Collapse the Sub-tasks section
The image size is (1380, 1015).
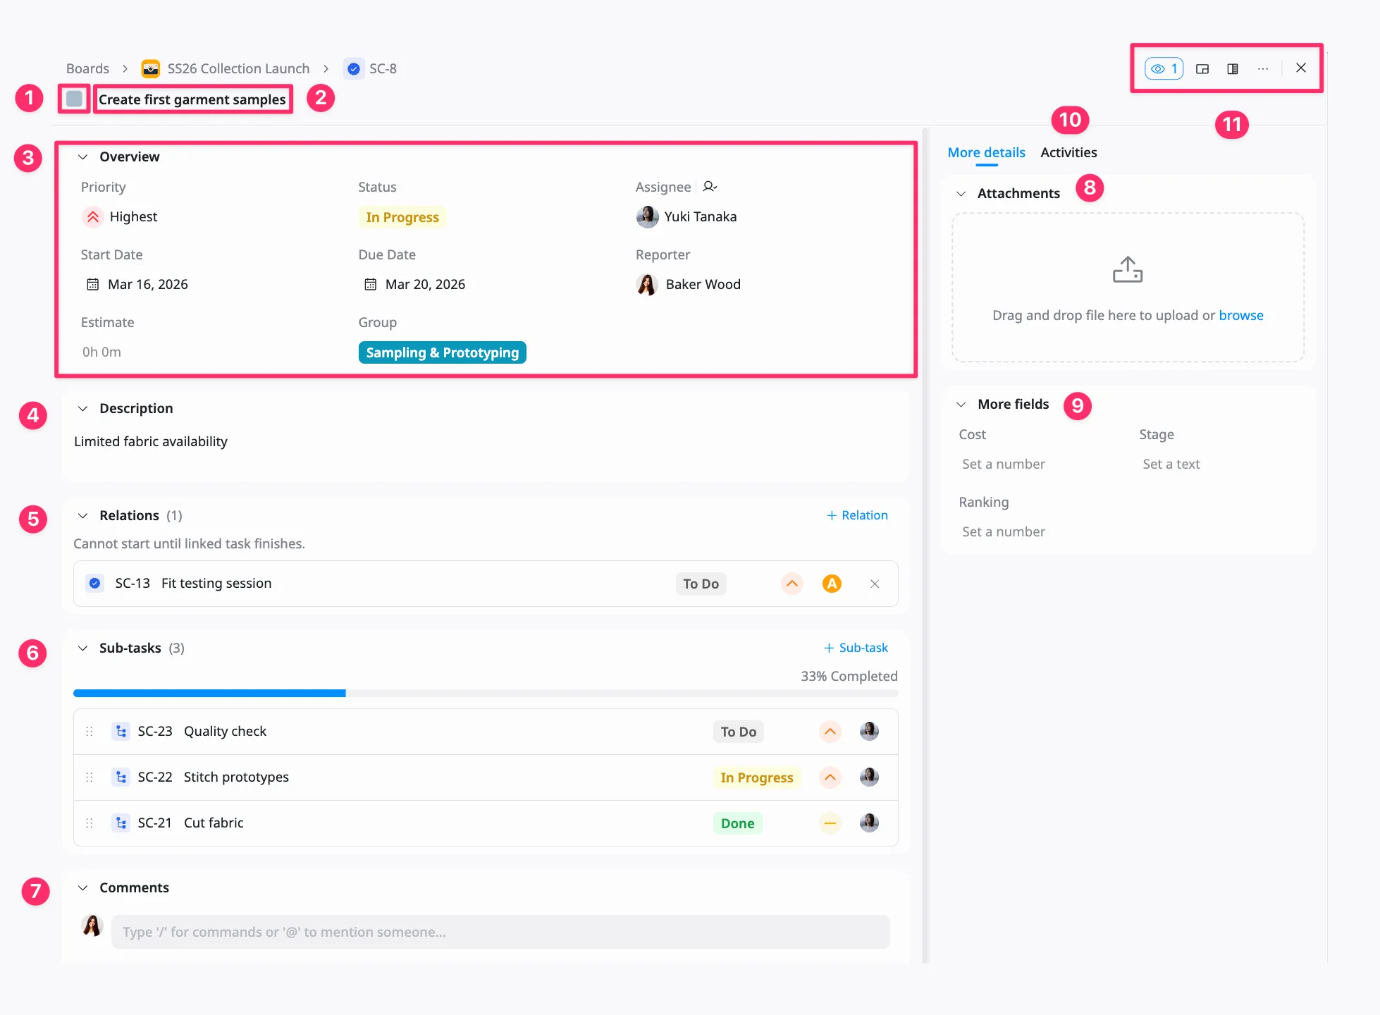point(82,648)
